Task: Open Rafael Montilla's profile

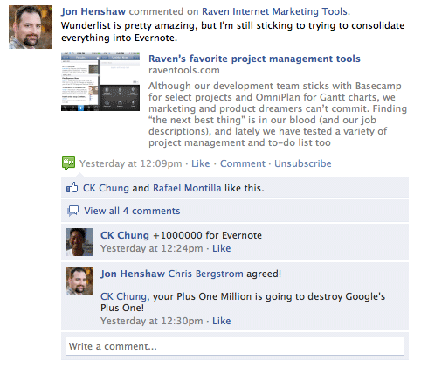Action: click(x=187, y=188)
